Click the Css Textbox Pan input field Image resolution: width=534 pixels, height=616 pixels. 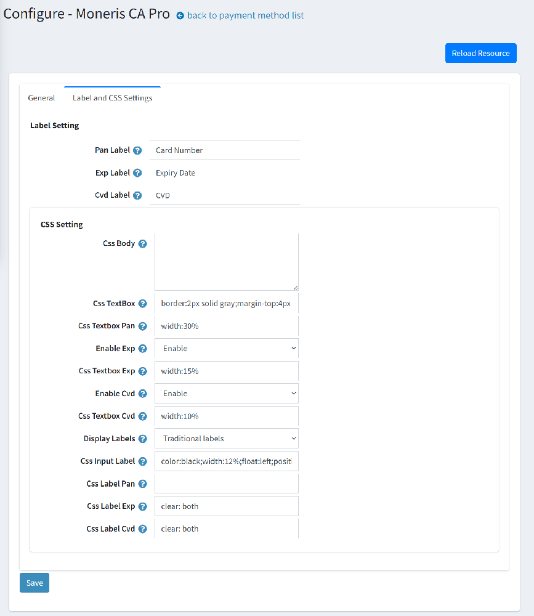tap(226, 326)
